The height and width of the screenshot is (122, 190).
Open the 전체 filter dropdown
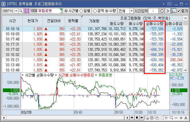point(131,11)
